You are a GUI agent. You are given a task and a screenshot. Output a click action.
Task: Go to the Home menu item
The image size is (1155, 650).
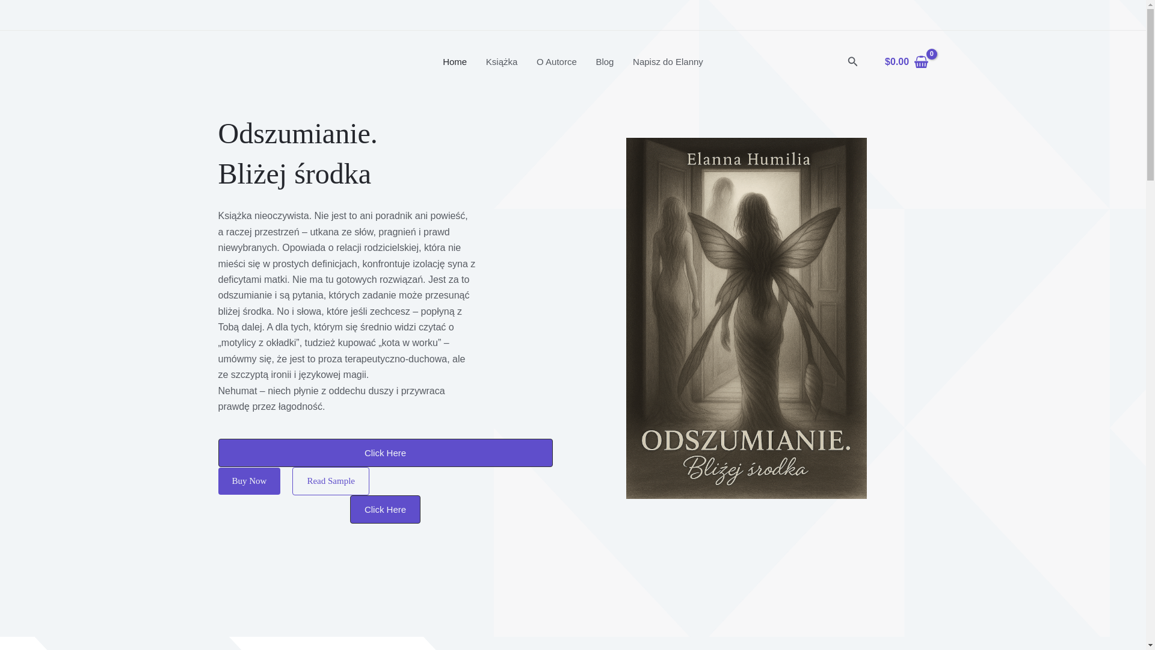455,61
